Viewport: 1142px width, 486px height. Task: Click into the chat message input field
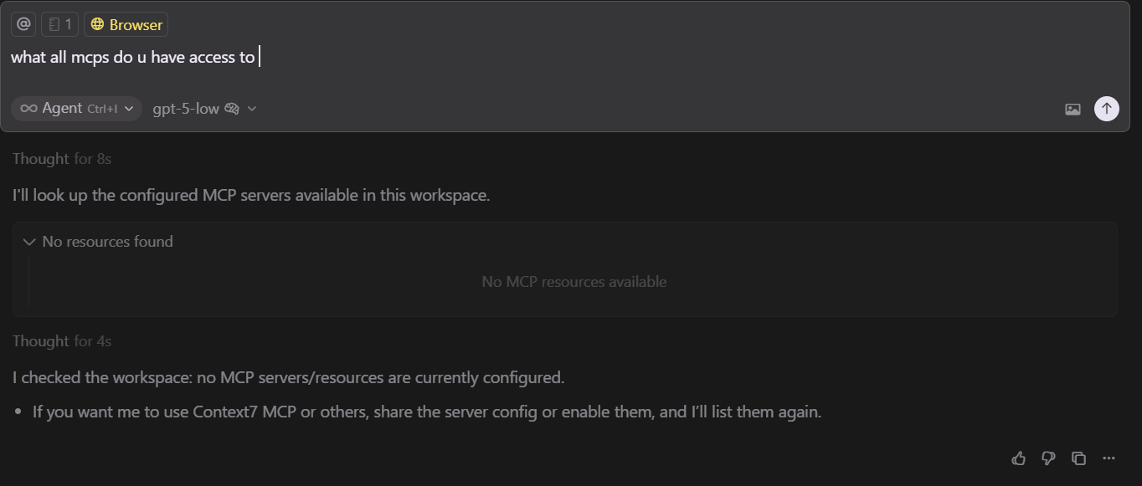[x=502, y=58]
